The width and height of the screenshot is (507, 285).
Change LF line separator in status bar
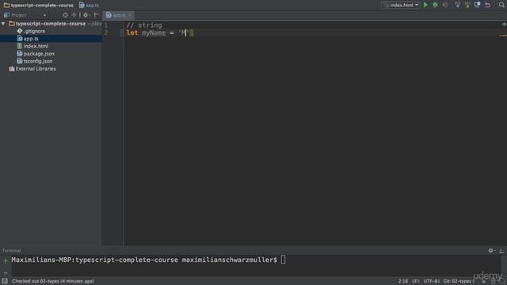416,281
